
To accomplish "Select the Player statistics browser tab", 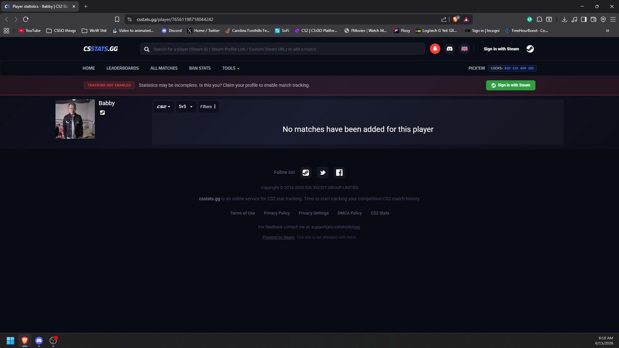I will point(39,6).
